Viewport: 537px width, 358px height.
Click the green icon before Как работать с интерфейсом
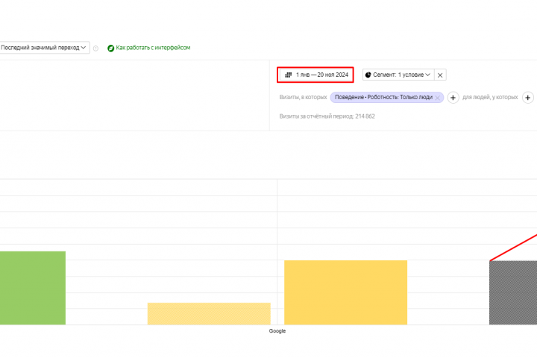110,48
